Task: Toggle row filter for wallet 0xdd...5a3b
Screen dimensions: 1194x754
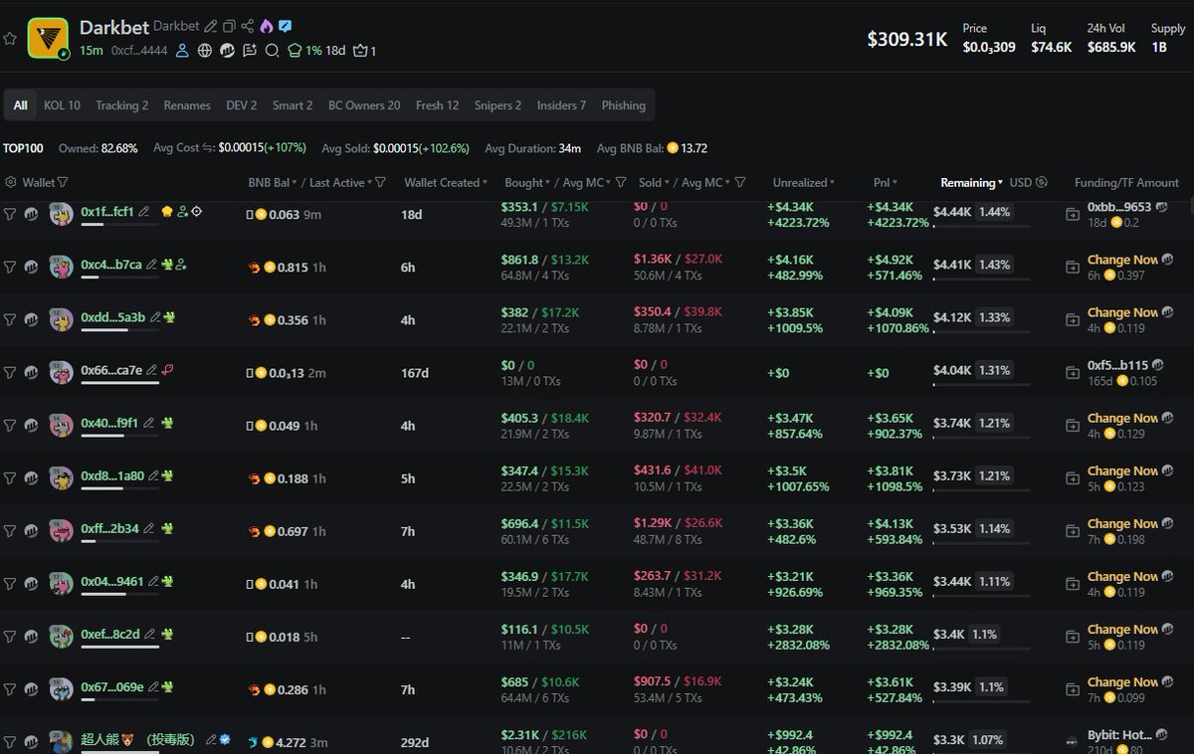Action: tap(10, 320)
